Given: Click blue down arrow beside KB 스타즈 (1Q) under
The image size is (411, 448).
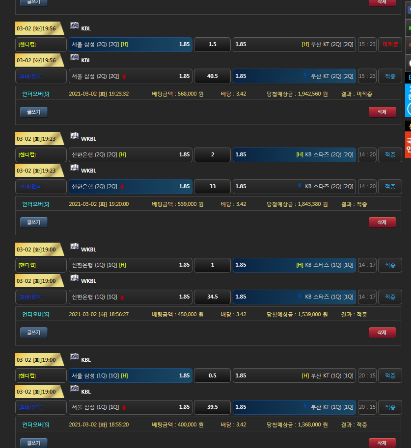Looking at the screenshot, I should pyautogui.click(x=300, y=297).
